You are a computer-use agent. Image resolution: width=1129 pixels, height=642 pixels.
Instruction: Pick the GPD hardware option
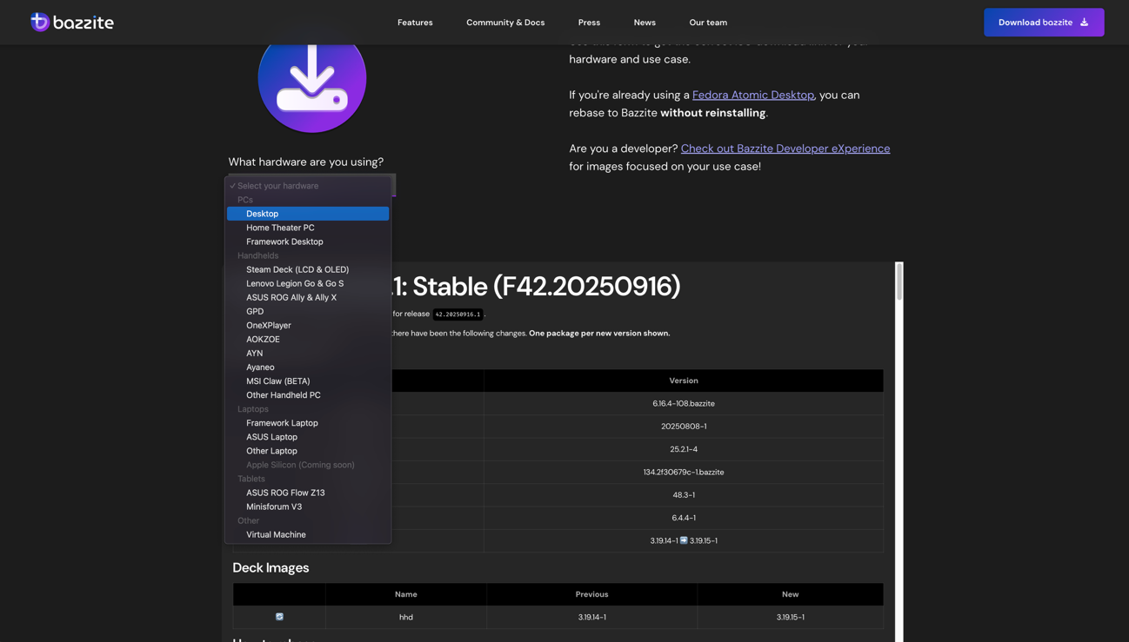(x=308, y=311)
